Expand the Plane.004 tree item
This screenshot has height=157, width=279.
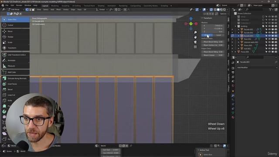[x=235, y=52]
